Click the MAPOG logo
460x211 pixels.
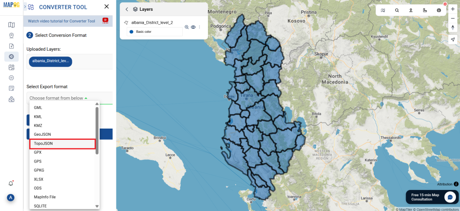click(x=11, y=5)
